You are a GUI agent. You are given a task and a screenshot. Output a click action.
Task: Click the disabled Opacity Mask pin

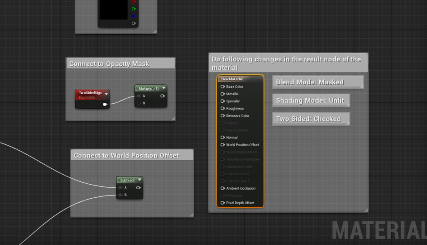coord(223,130)
